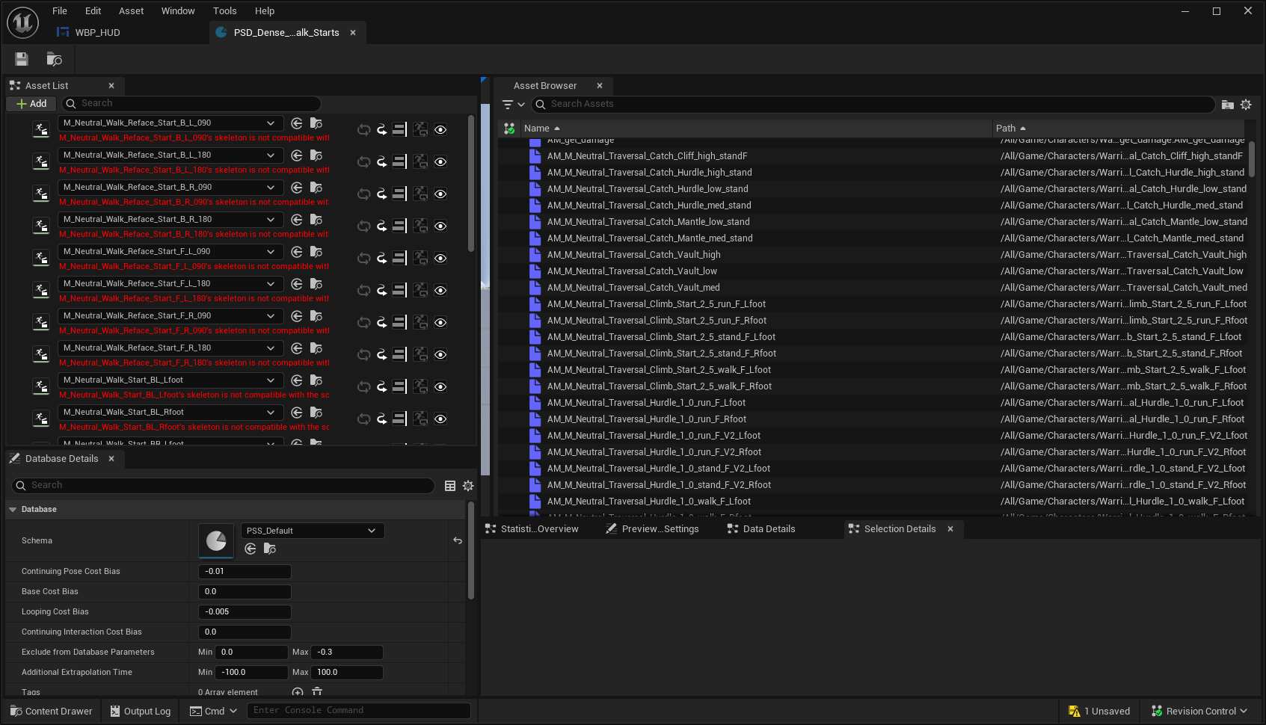Open Database Details settings gear
Screen dimensions: 1266x725
click(x=468, y=486)
